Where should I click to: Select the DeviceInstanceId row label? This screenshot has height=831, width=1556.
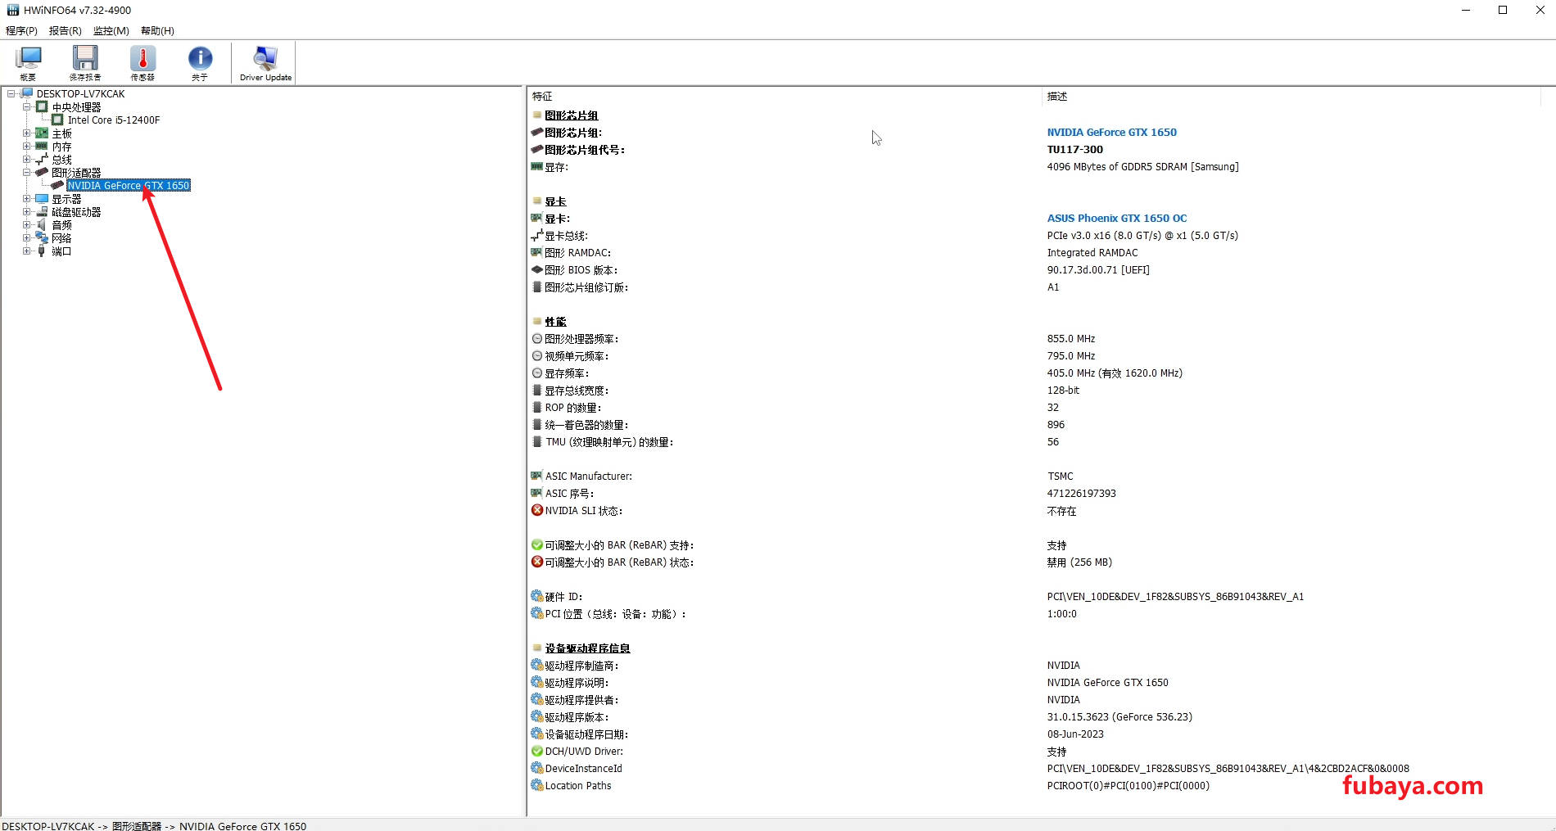coord(584,768)
